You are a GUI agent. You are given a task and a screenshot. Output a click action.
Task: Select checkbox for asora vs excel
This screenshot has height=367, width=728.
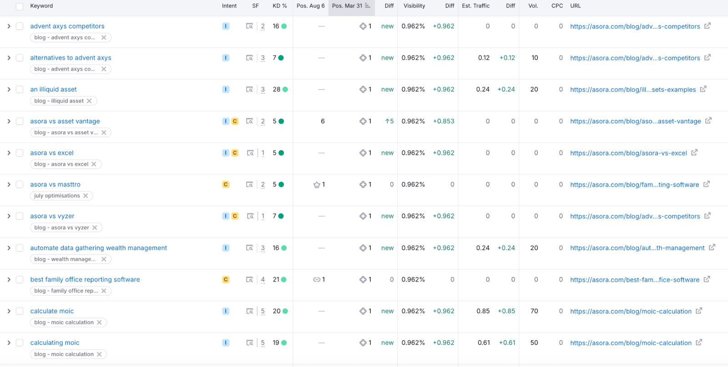point(20,153)
